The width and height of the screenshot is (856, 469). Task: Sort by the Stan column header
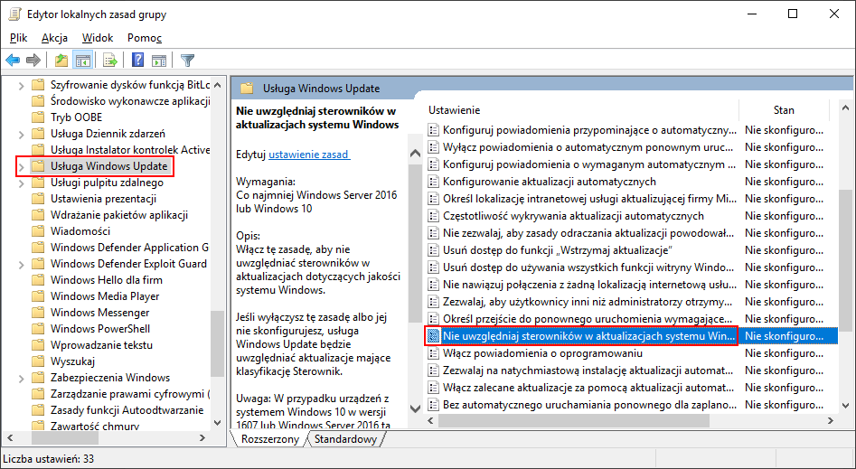pyautogui.click(x=784, y=109)
